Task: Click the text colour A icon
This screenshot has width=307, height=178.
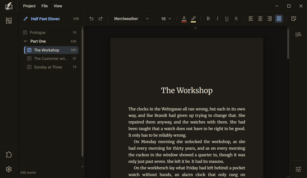Action: [184, 19]
